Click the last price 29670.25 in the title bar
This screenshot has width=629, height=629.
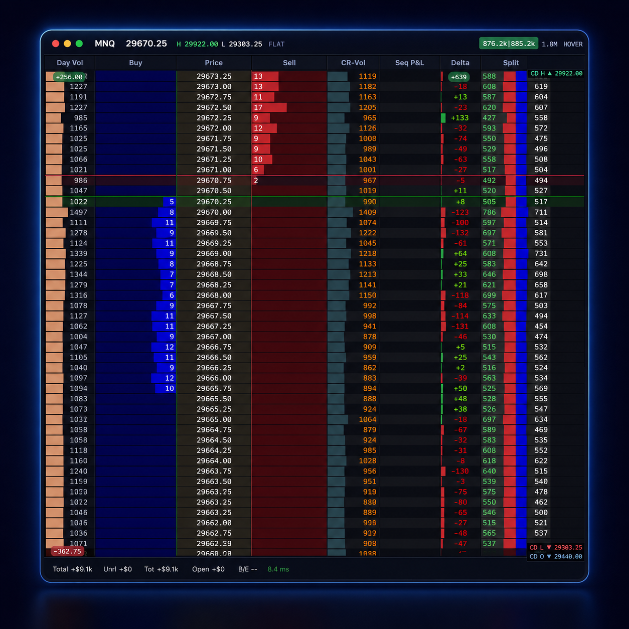146,44
